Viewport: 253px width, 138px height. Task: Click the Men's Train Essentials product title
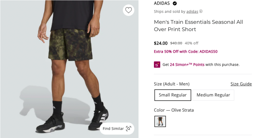tap(198, 26)
